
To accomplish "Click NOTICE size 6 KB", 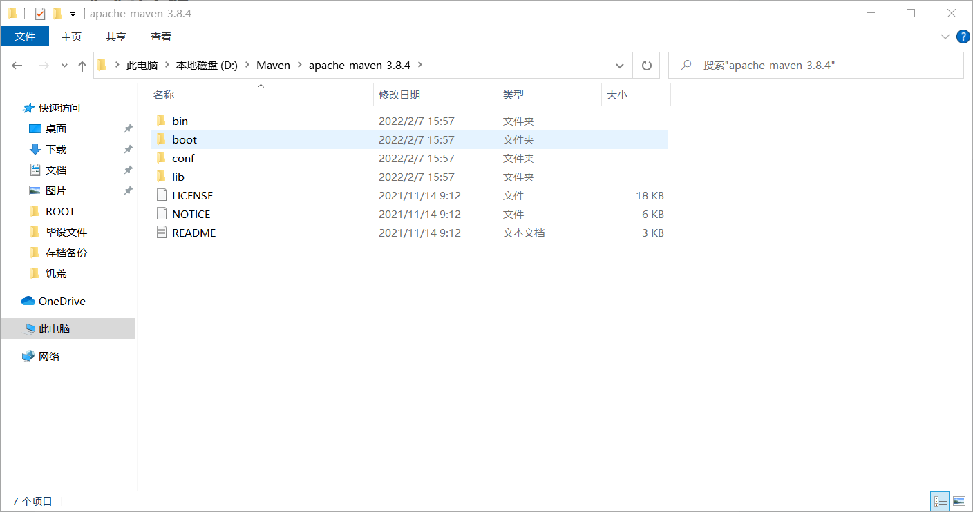I will (653, 214).
